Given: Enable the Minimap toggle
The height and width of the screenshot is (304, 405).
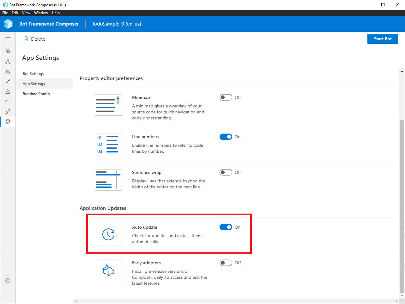Looking at the screenshot, I should [226, 97].
